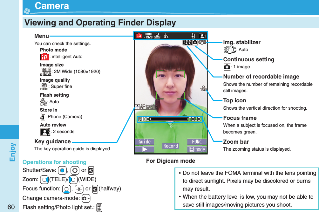
Task: Click the 'Operations for shooting' heading
Action: click(x=55, y=162)
